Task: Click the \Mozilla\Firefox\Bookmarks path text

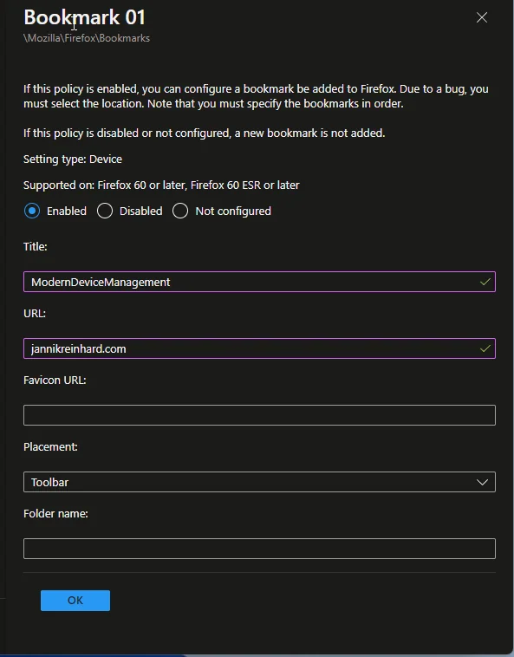Action: [87, 38]
